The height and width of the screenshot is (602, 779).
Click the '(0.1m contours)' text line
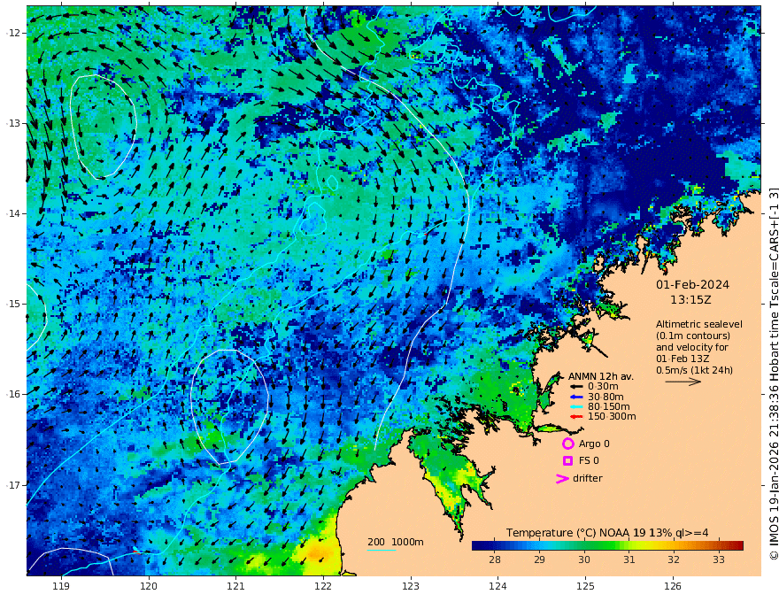click(693, 336)
